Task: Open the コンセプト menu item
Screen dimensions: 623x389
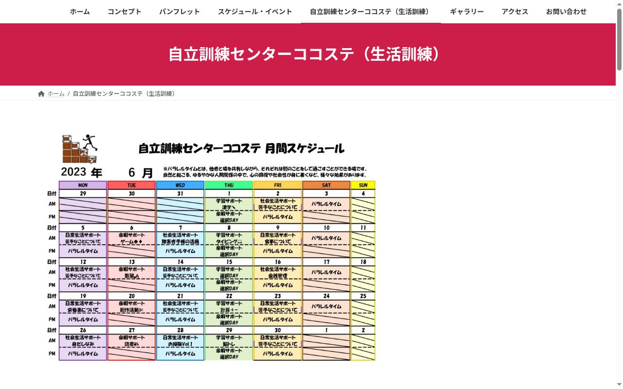Action: 125,12
